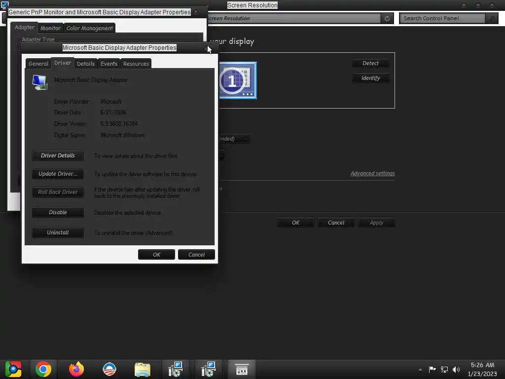Viewport: 505px width, 379px height.
Task: Select monitor 1 display thumbnail
Action: [x=238, y=80]
